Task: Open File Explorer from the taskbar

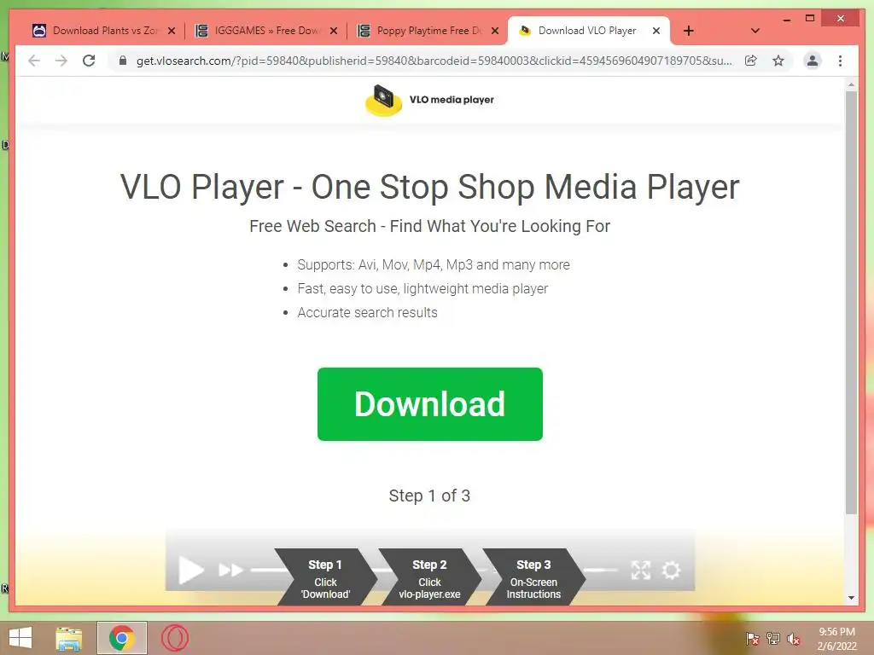Action: coord(68,638)
